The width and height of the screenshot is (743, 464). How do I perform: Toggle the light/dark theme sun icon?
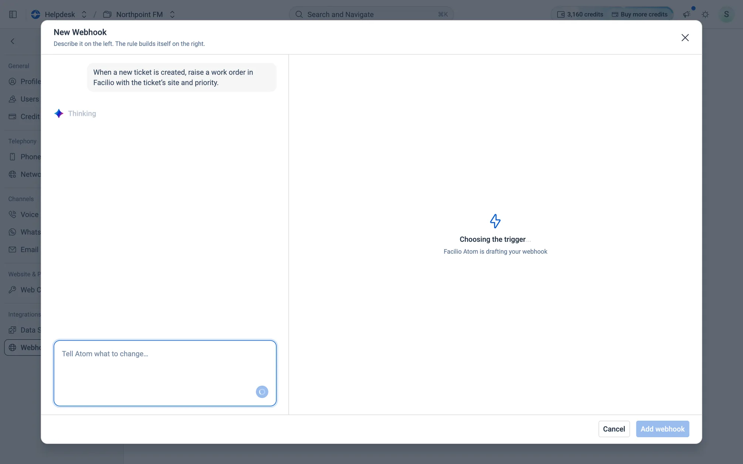pos(705,14)
